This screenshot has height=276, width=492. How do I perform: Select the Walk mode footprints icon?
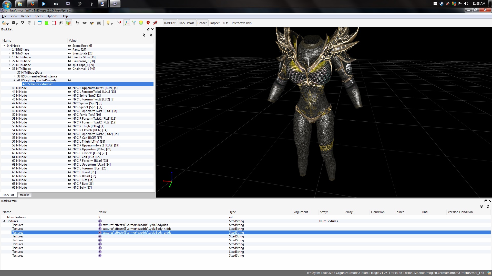[77, 23]
